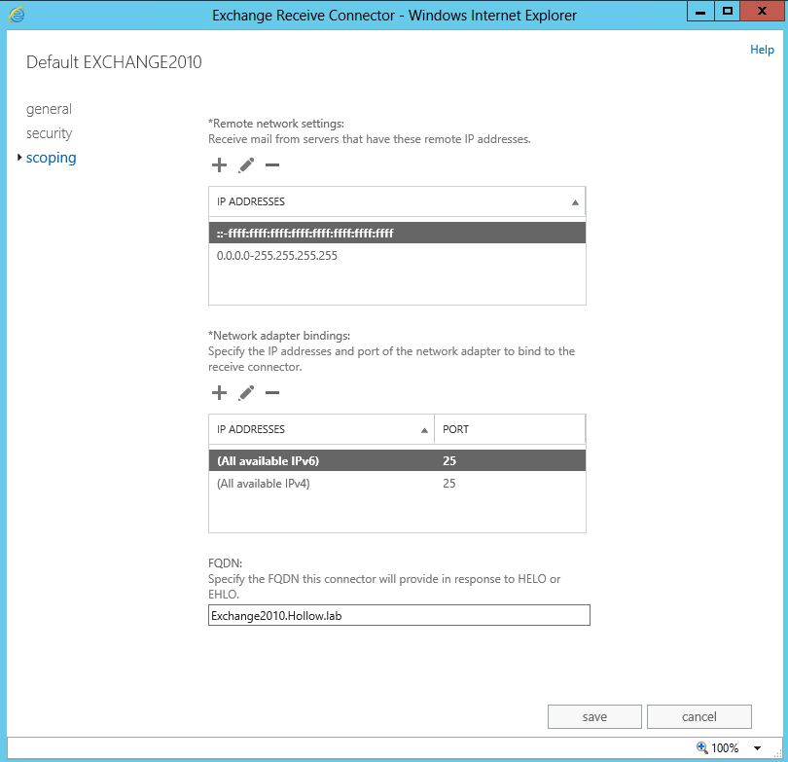Viewport: 788px width, 762px height.
Task: Click the FQDN text field
Action: point(399,615)
